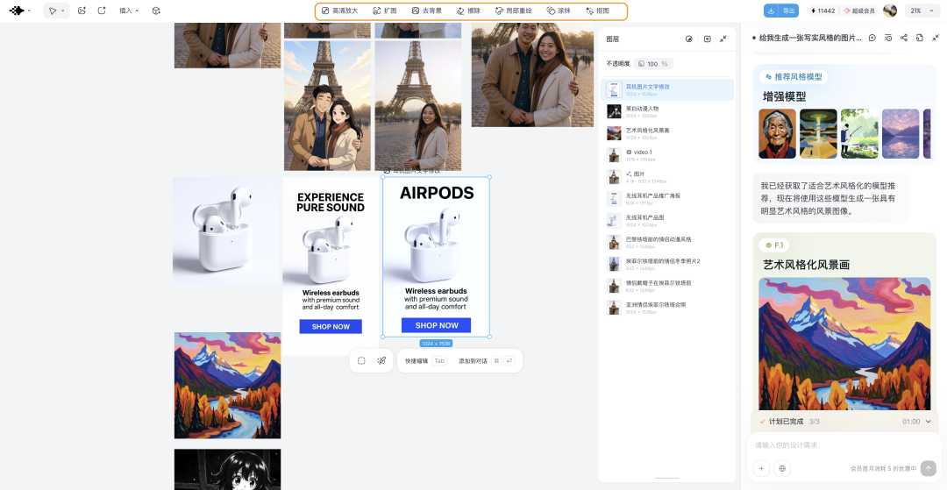Select the old woman portrait model thumbnail
The image size is (947, 490).
(777, 133)
